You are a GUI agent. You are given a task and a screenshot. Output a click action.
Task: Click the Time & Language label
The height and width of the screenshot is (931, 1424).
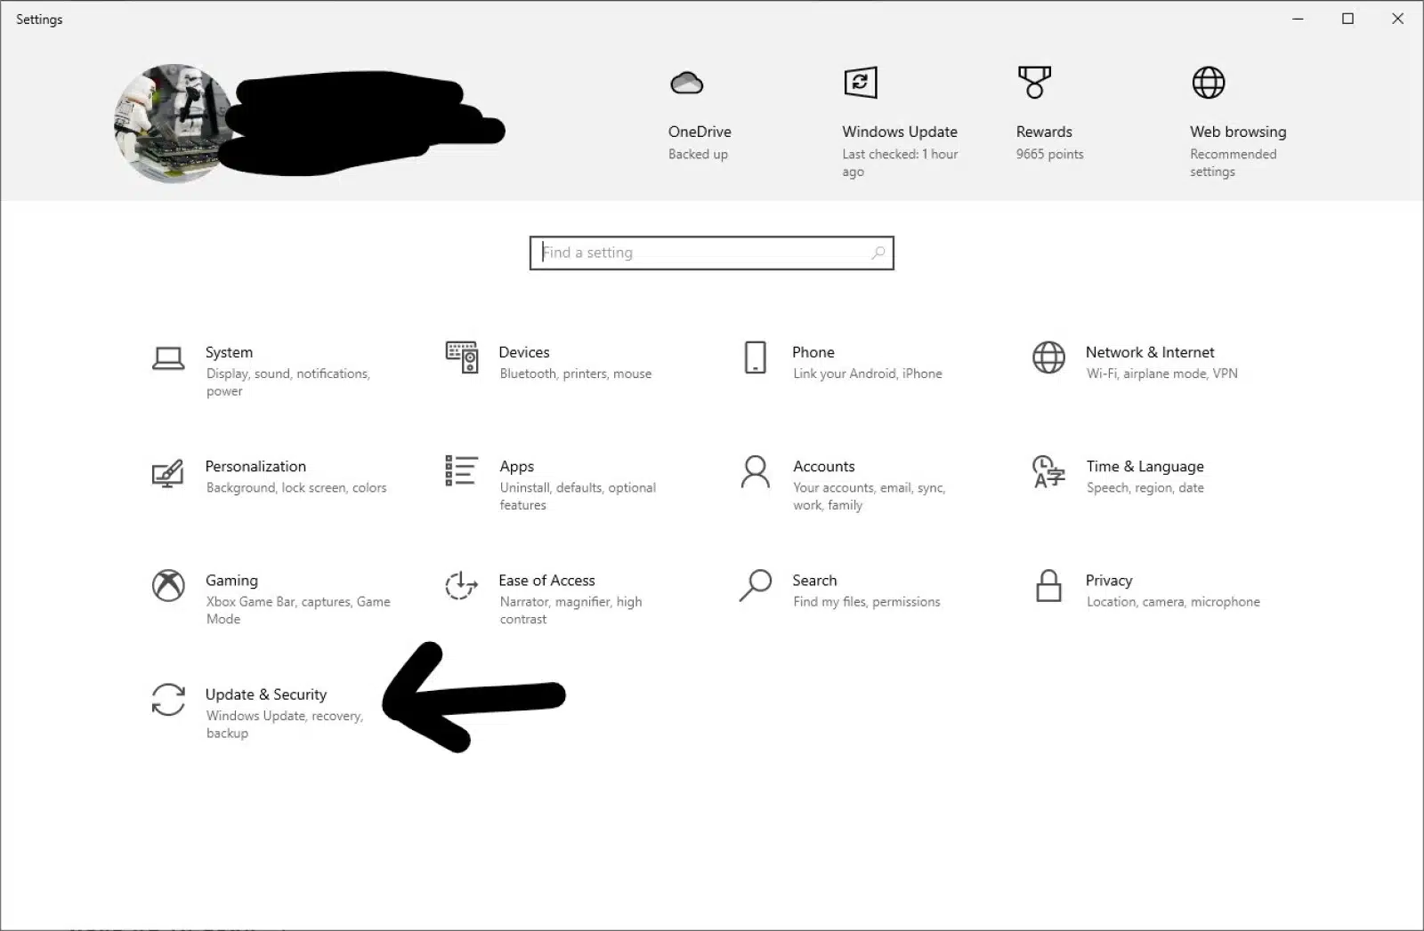(1145, 467)
